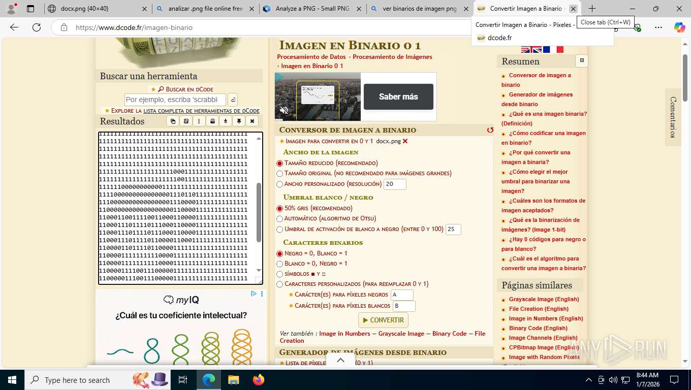Select Automático Otsu algorithm option
Screen dimensions: 691x390
click(279, 219)
